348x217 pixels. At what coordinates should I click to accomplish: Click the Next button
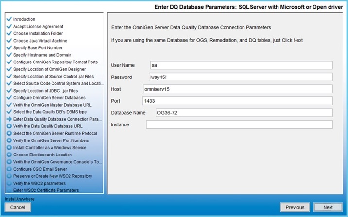coord(328,207)
